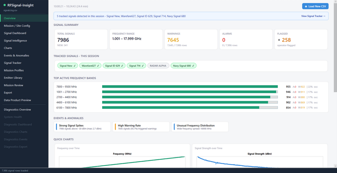Click the Alarms count 0

tap(224, 40)
